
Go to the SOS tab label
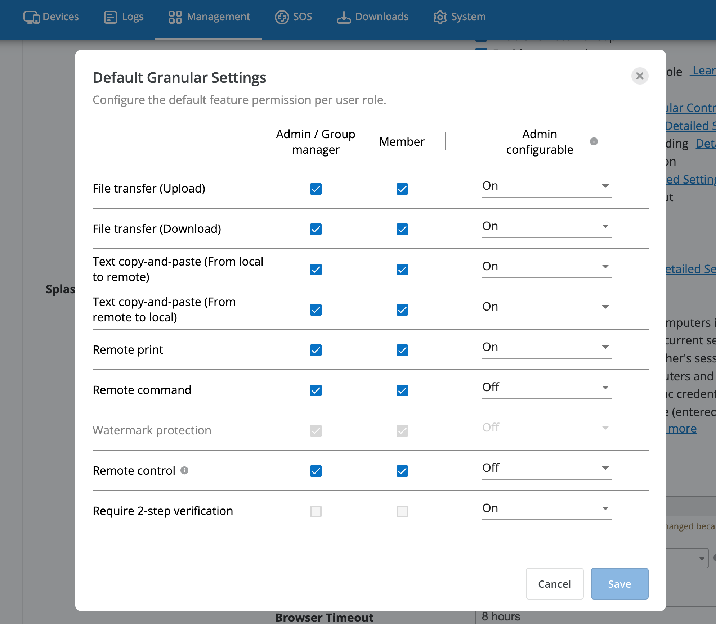[303, 17]
